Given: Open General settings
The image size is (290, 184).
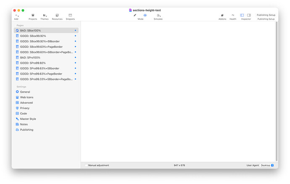Looking at the screenshot, I should tap(25, 92).
